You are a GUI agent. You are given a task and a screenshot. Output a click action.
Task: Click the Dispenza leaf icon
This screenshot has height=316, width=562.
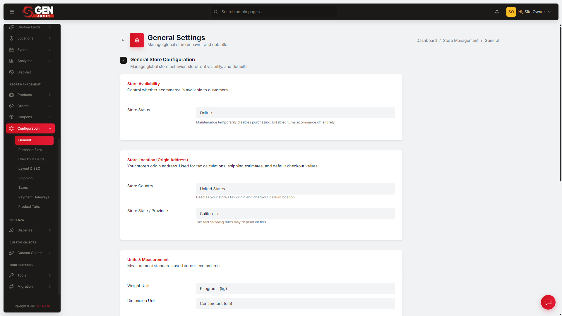coord(11,230)
